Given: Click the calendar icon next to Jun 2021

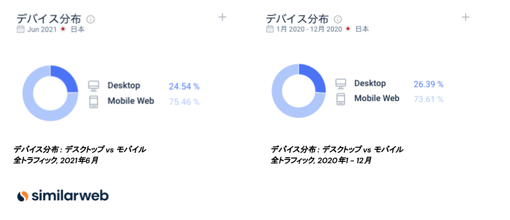Looking at the screenshot, I should (x=20, y=29).
